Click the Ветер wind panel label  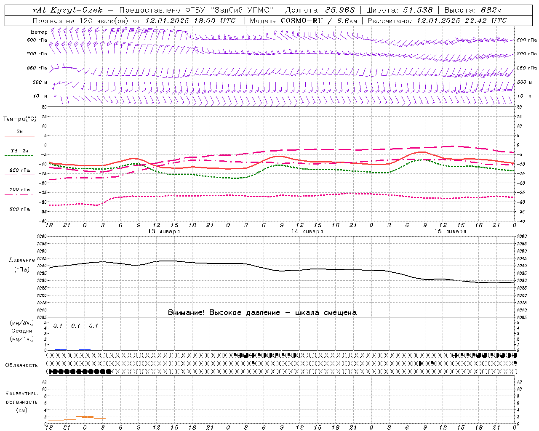(39, 32)
